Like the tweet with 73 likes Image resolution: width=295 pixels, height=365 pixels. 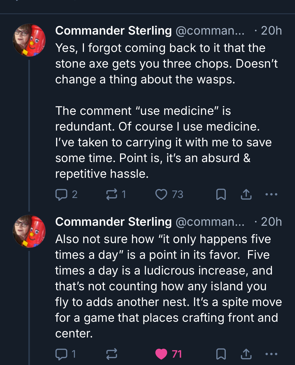(161, 195)
